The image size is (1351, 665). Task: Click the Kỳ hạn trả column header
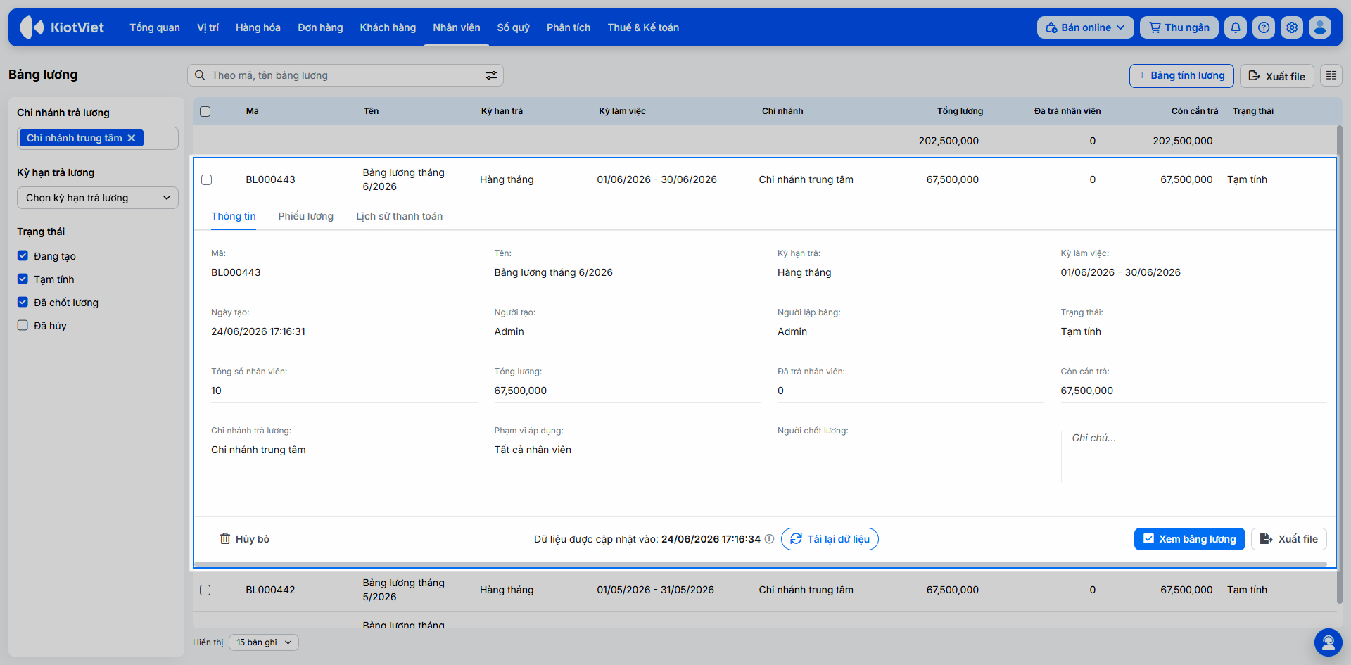pyautogui.click(x=502, y=111)
